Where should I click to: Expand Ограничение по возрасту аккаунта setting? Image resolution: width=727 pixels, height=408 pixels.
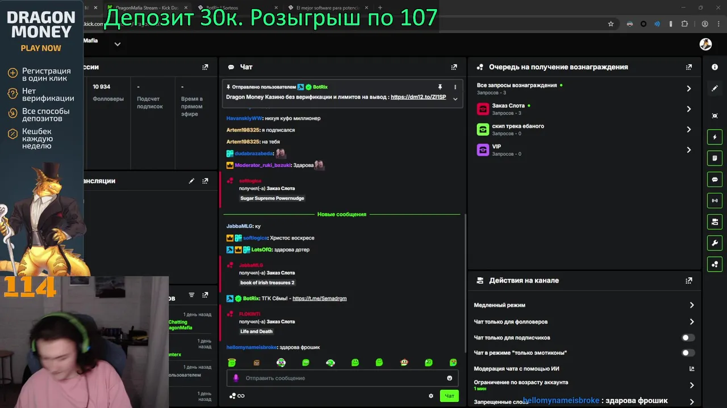pyautogui.click(x=692, y=385)
